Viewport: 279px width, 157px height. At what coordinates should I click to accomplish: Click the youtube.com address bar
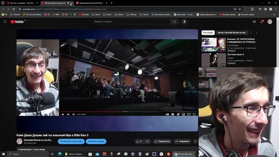pos(125,9)
